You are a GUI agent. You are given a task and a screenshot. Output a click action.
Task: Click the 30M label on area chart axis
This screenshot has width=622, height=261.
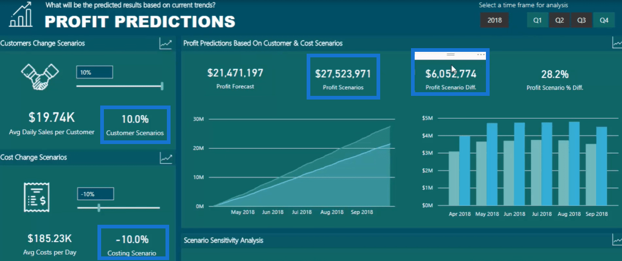[200, 119]
